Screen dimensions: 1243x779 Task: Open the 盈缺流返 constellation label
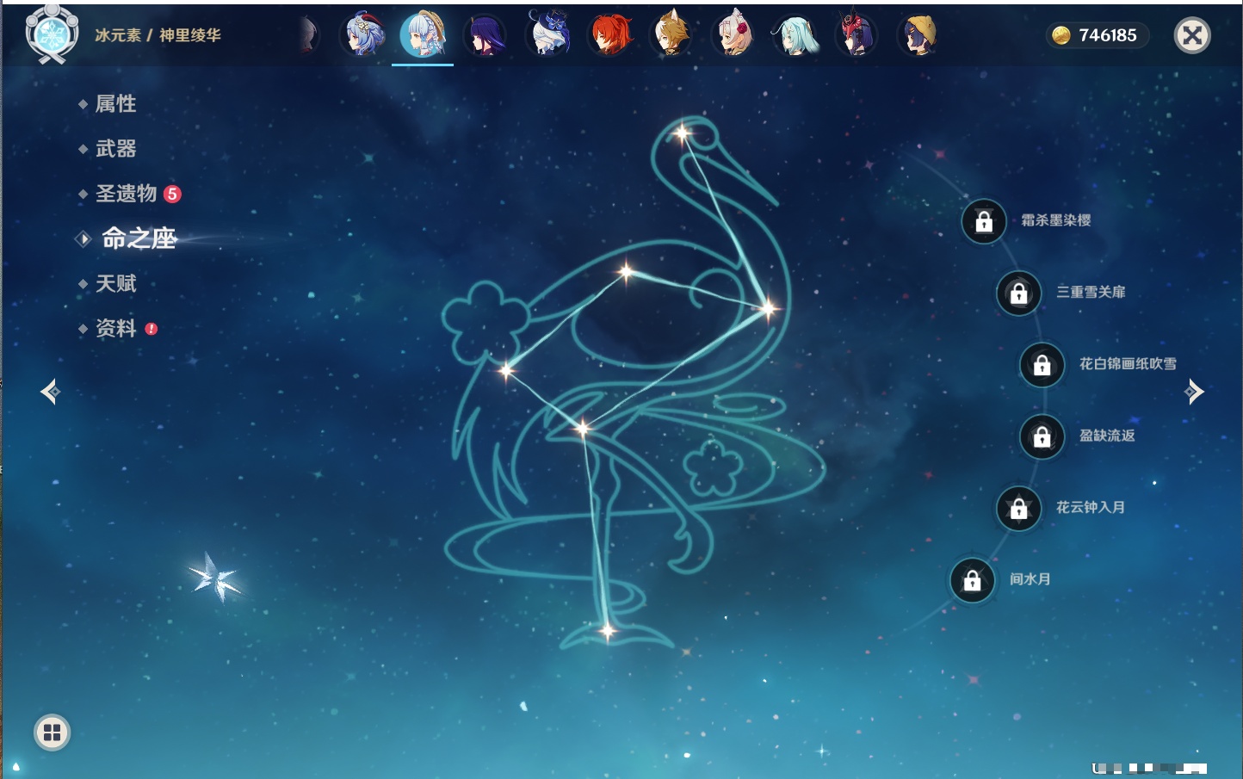(1107, 436)
